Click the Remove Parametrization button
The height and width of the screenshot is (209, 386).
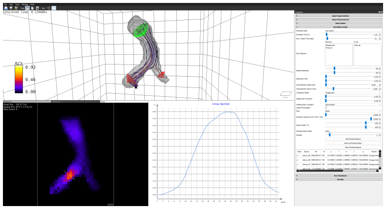(x=353, y=143)
